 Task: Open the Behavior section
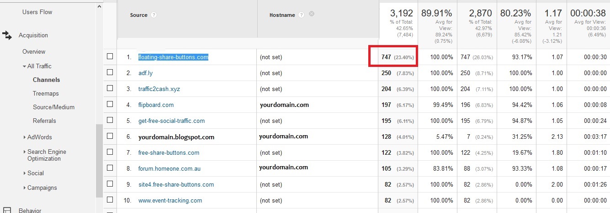(x=30, y=210)
